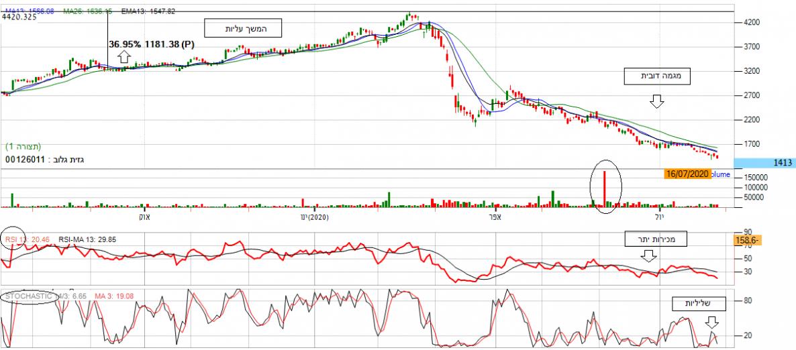This screenshot has width=796, height=350.
Task: Select the המשך עליות text annotation
Action: click(x=244, y=28)
